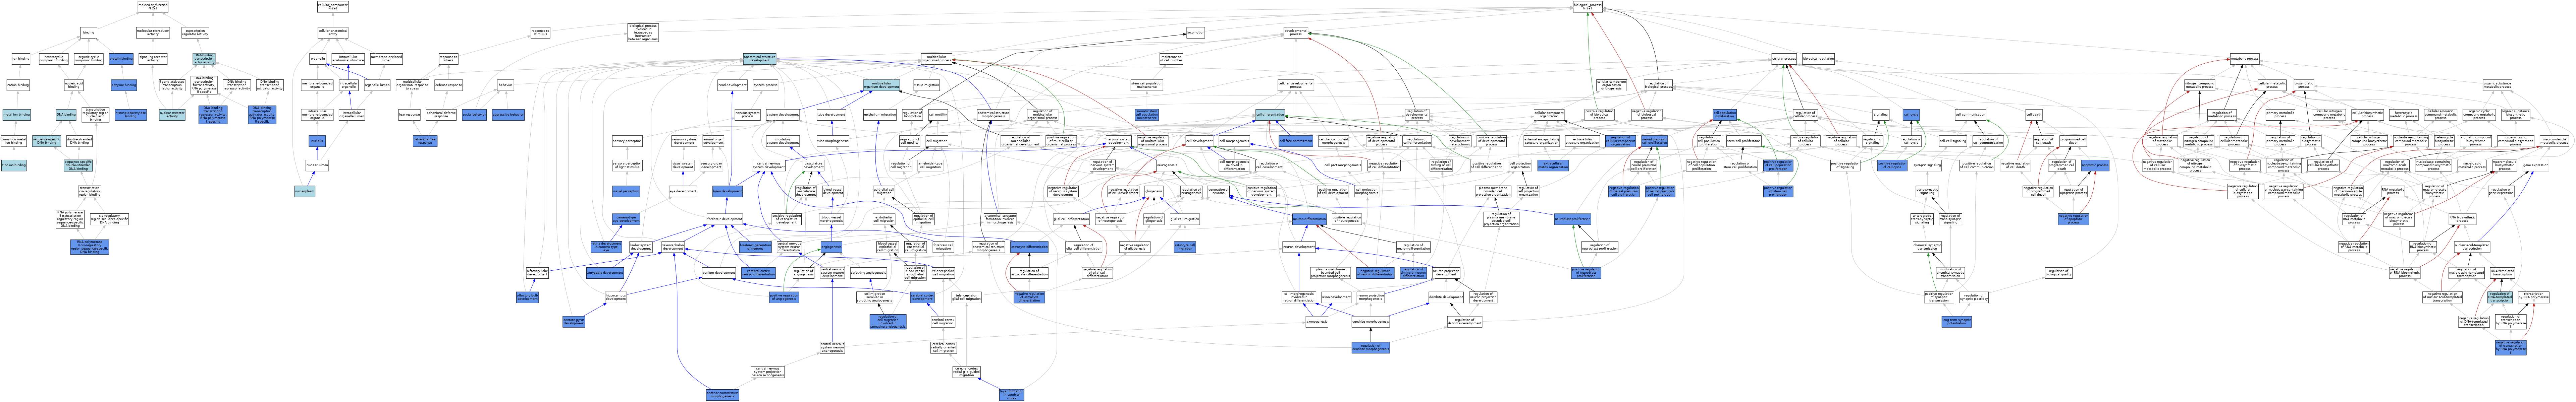Select the "response to stimulus" node
Image resolution: width=2576 pixels, height=402 pixels.
click(x=541, y=33)
